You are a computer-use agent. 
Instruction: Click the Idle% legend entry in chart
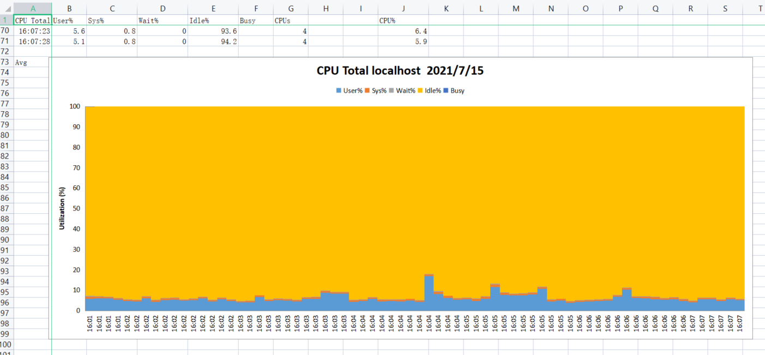click(429, 91)
